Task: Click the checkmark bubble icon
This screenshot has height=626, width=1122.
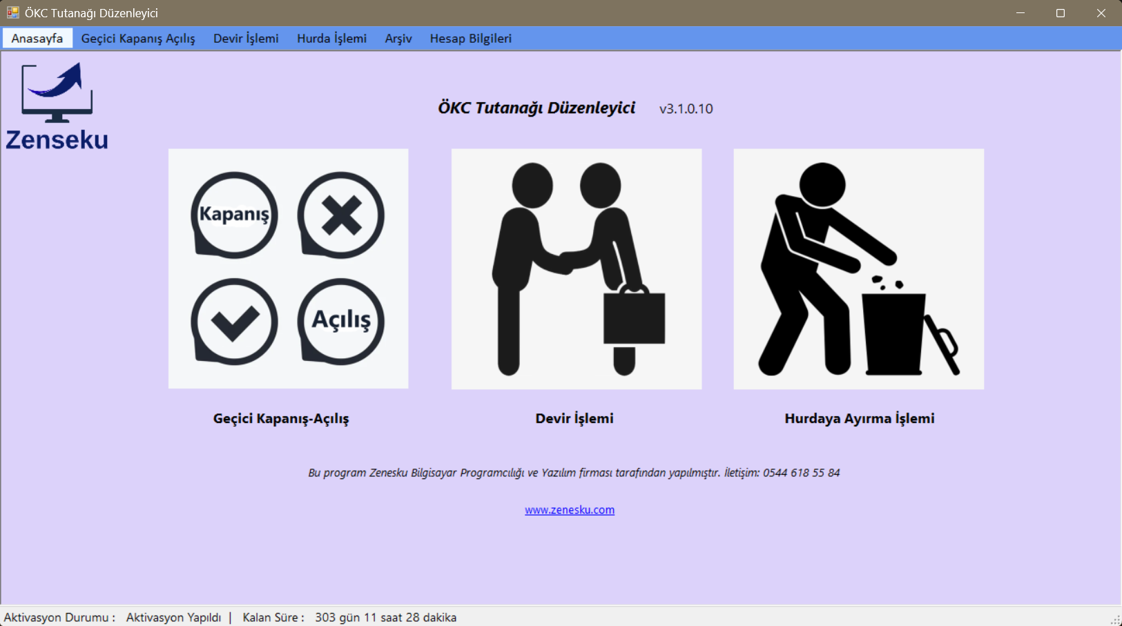Action: pos(234,322)
